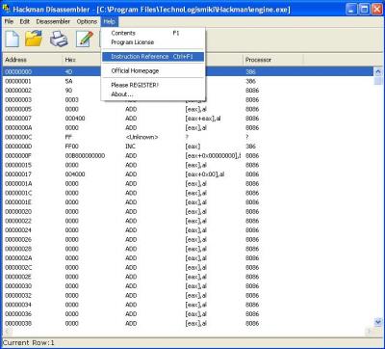Select the row at address 00000024

pyautogui.click(x=189, y=230)
